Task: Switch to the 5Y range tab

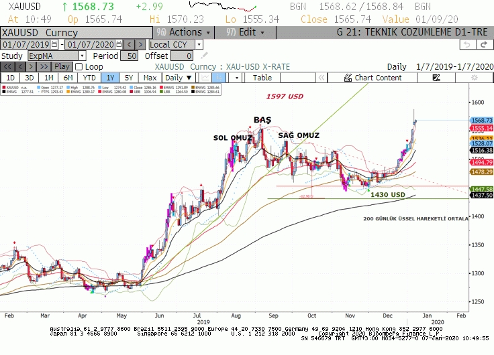Action: coord(129,78)
